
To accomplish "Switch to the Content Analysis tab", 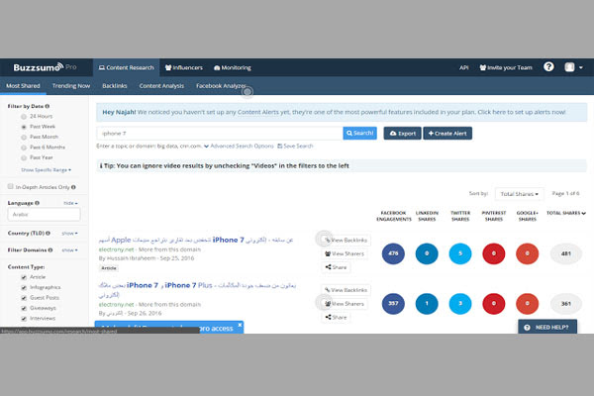I will tap(161, 86).
